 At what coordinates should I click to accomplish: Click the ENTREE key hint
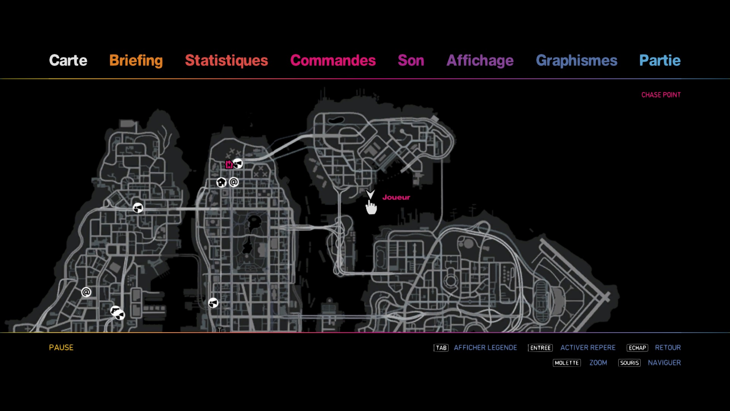pyautogui.click(x=540, y=348)
